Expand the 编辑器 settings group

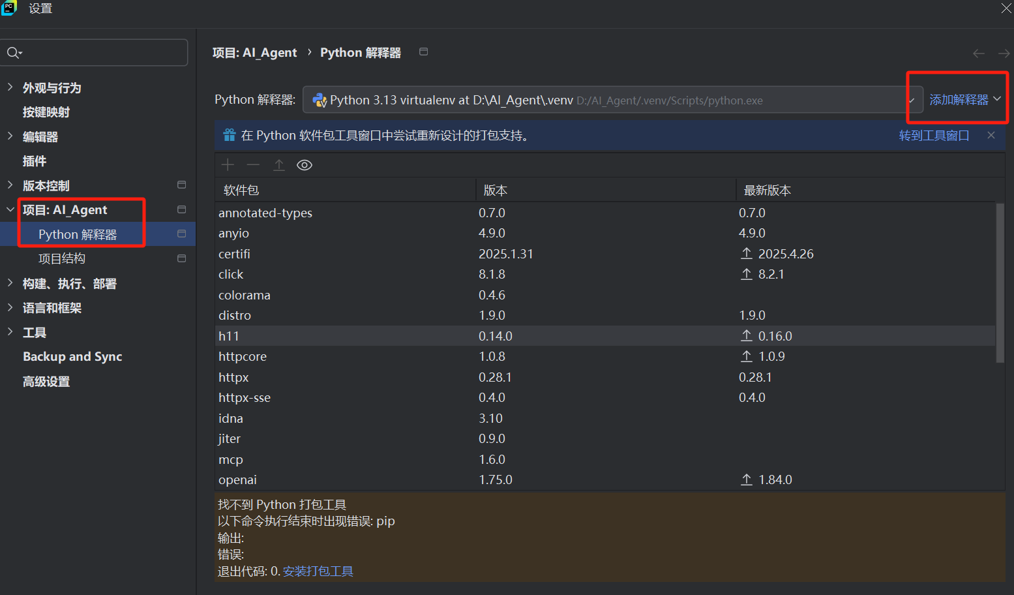pyautogui.click(x=10, y=136)
